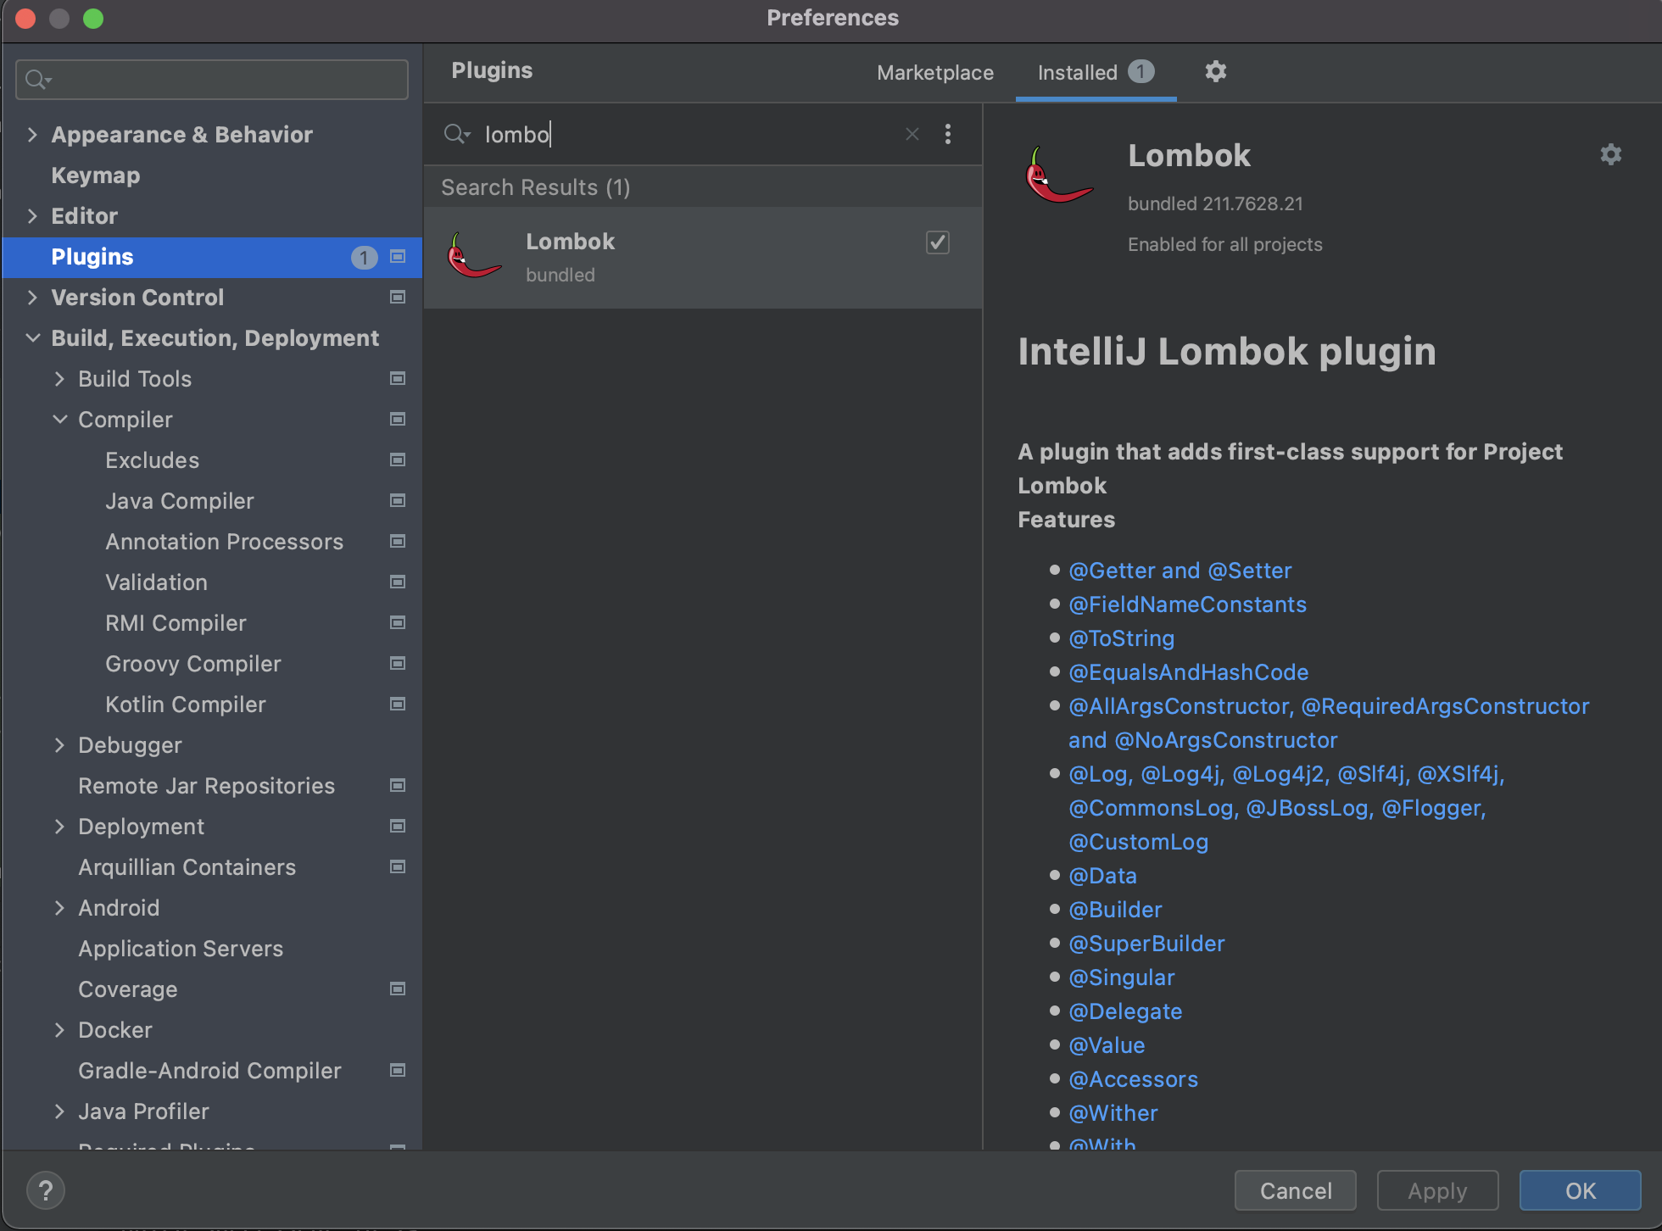
Task: Open the plugin search options kebab menu
Action: 948,134
